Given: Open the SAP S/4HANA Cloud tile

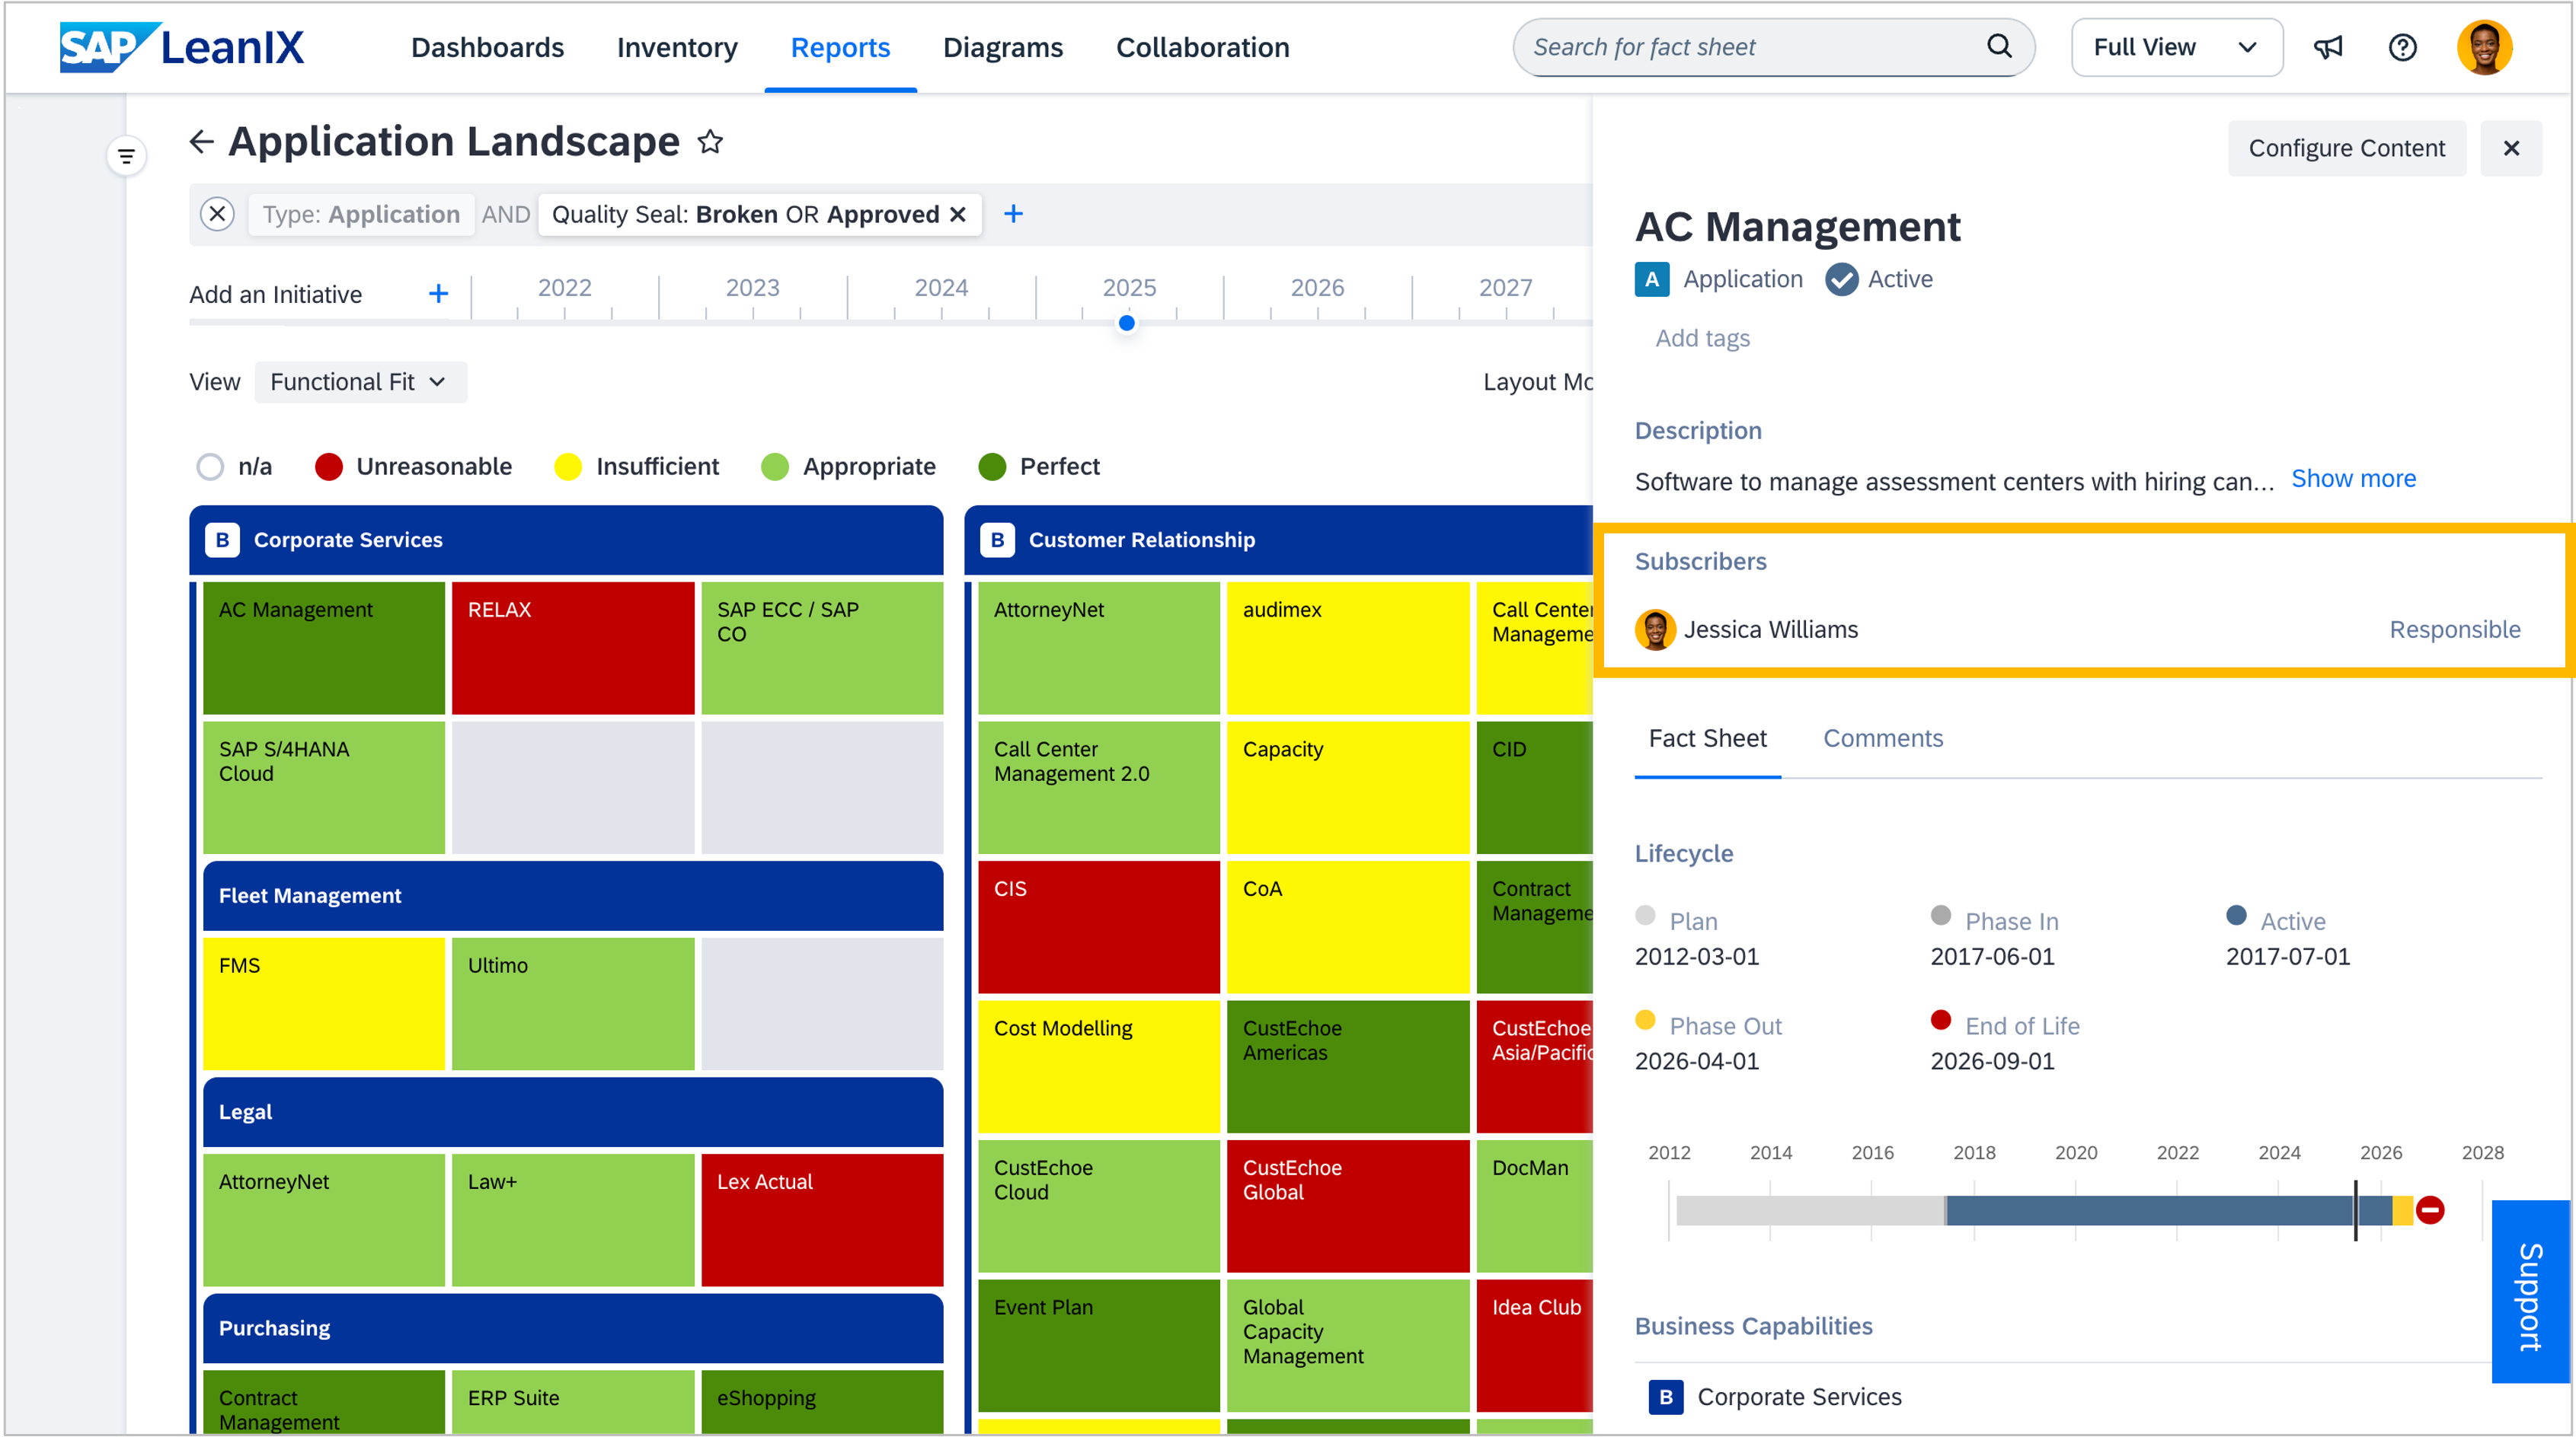Looking at the screenshot, I should [324, 788].
